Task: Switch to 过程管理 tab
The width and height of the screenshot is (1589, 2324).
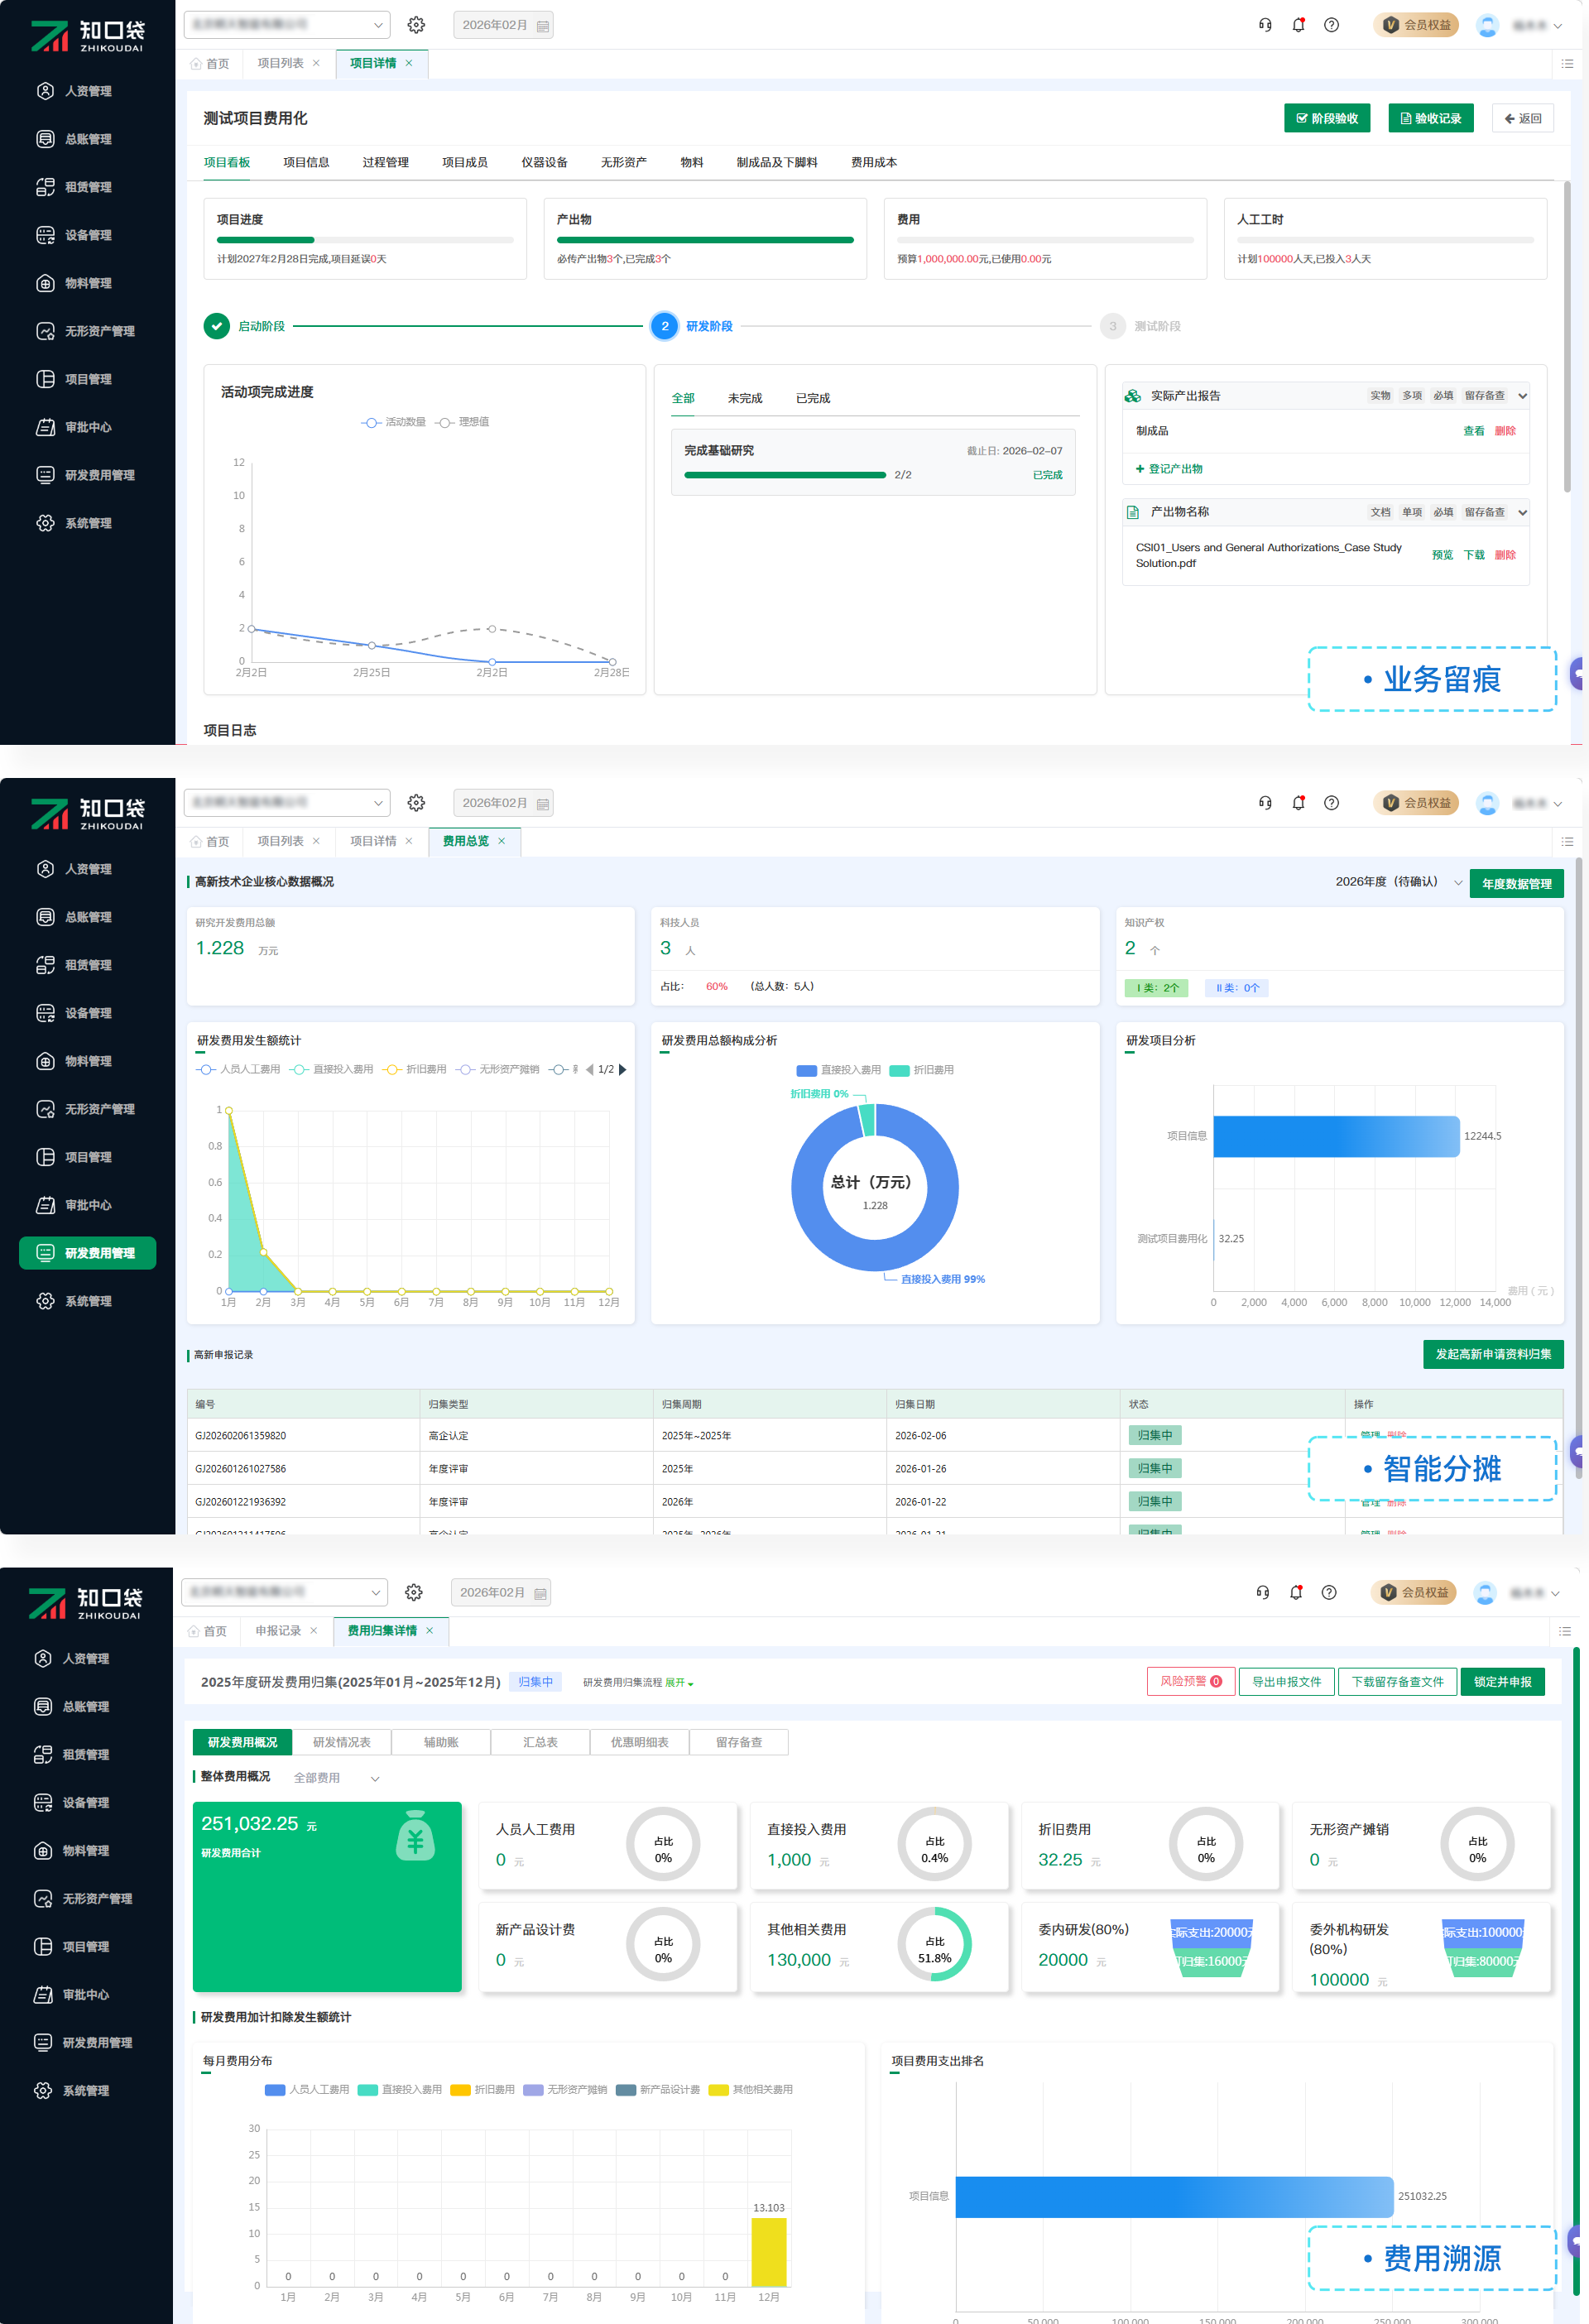Action: tap(385, 162)
